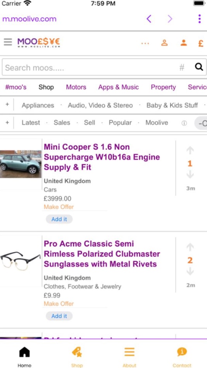Choose the Baby & Kids Stuff subcategory
The width and height of the screenshot is (207, 368).
(172, 105)
